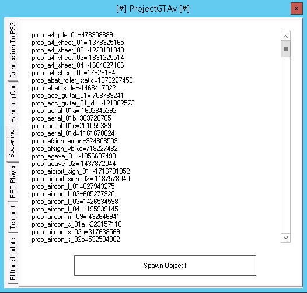Click the scrollbar down arrow
Viewport: 307px width, 293px height.
coord(285,238)
